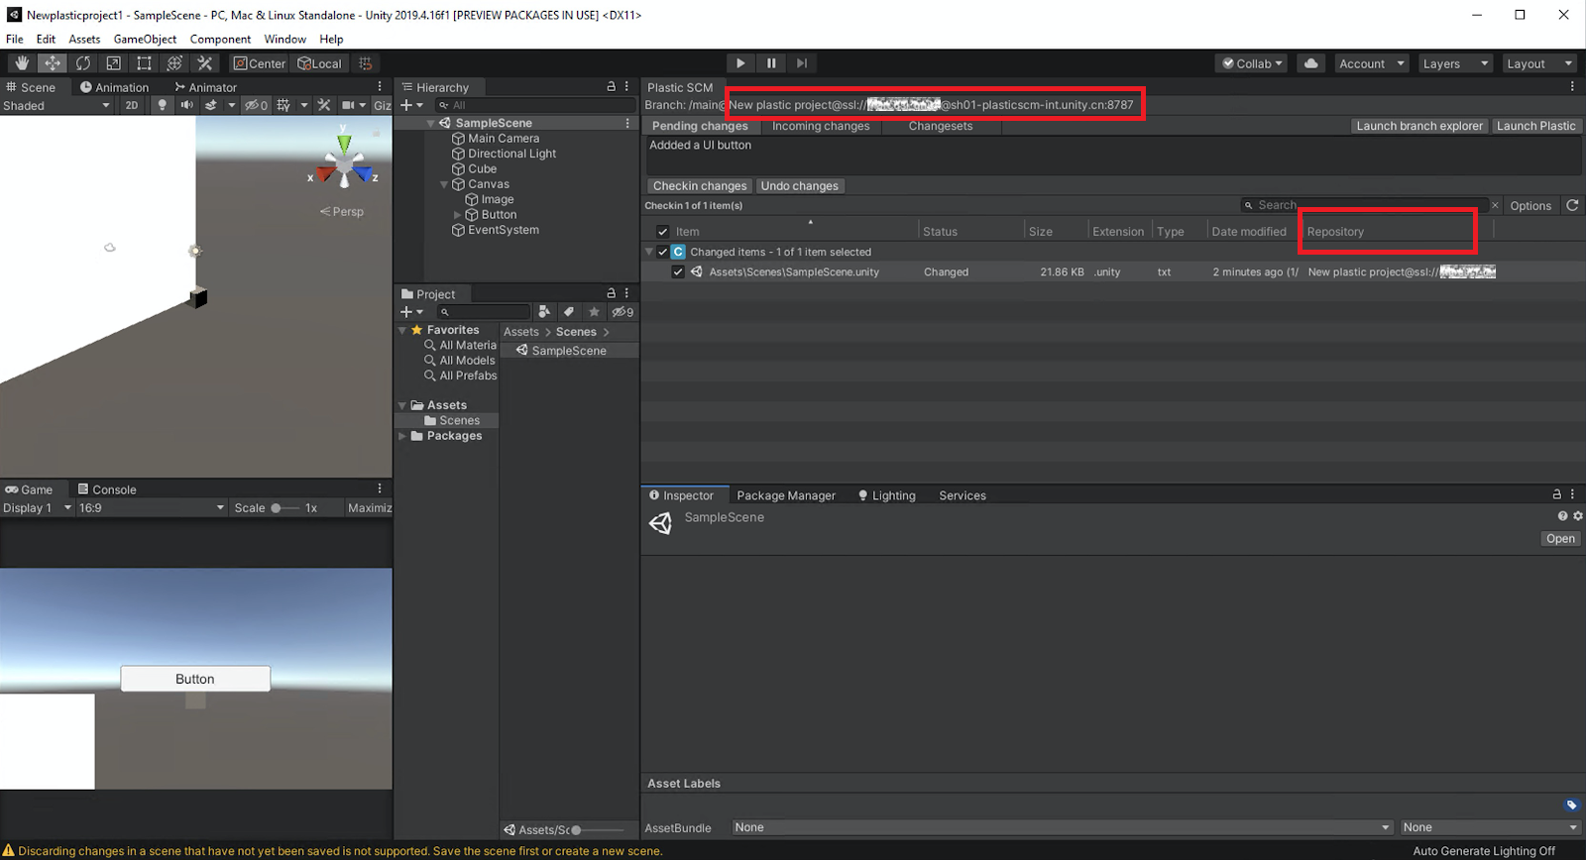Image resolution: width=1586 pixels, height=860 pixels.
Task: Select the Transform tool
Action: (x=174, y=63)
